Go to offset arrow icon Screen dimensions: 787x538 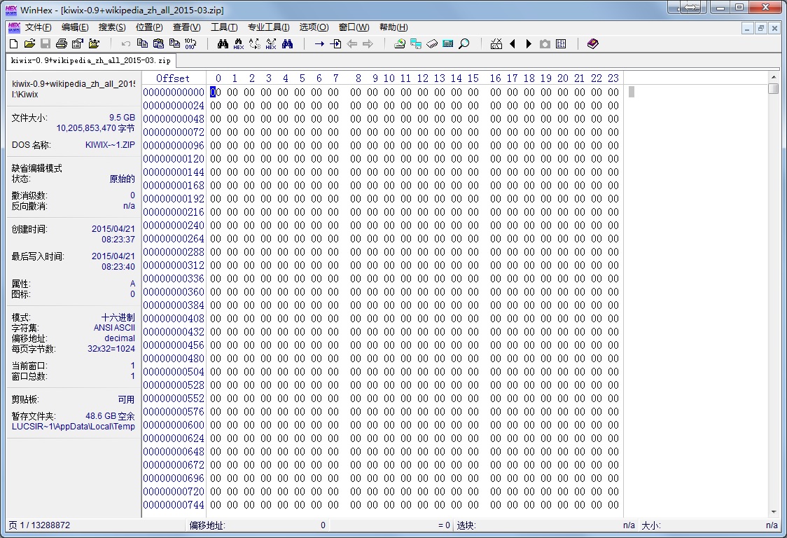(319, 44)
